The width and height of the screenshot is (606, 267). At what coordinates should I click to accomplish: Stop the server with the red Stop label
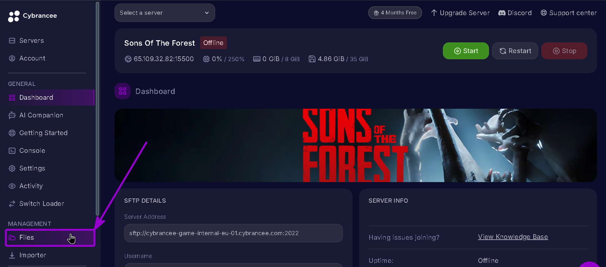coord(569,51)
